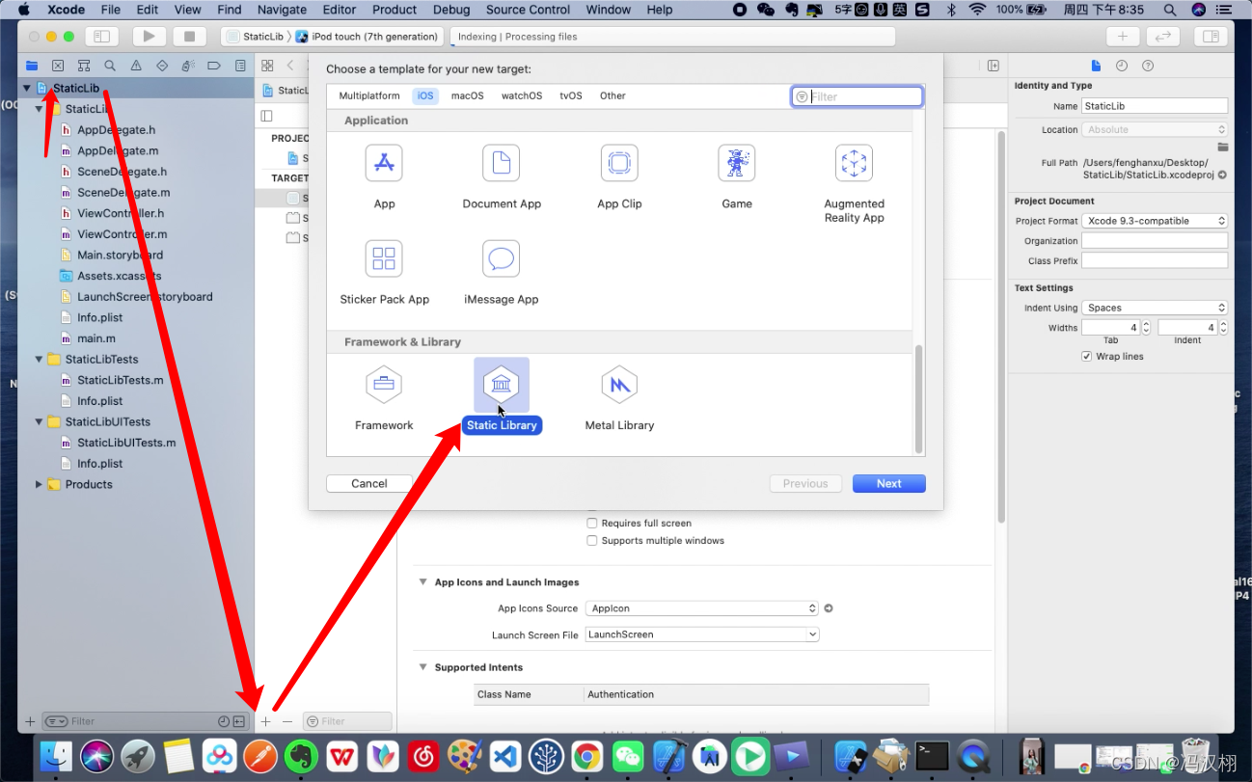Click the add target plus button
The image size is (1252, 782).
266,721
